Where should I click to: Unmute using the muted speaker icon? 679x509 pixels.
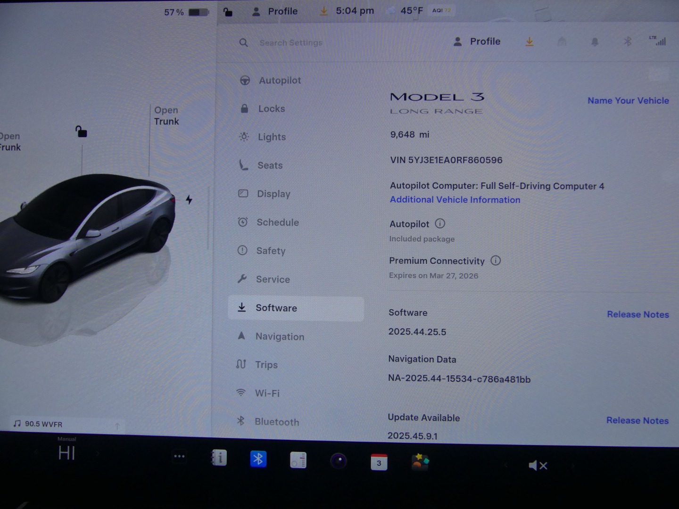tap(538, 466)
